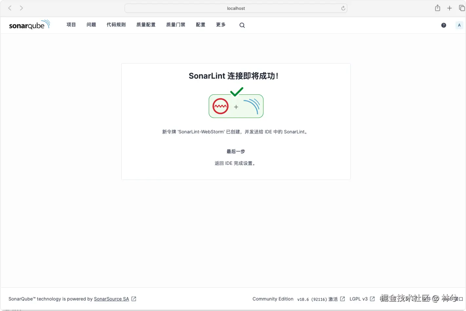
Task: Click the 最后一步 text
Action: click(236, 151)
